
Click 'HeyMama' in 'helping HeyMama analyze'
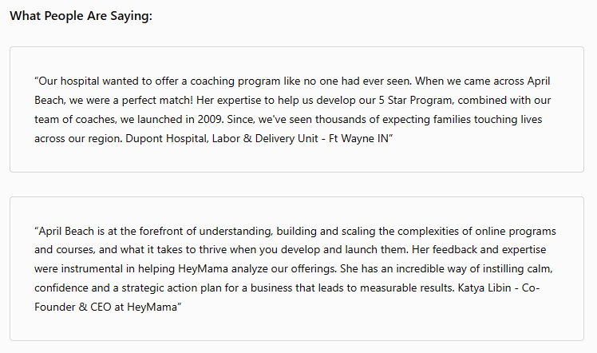[203, 269]
